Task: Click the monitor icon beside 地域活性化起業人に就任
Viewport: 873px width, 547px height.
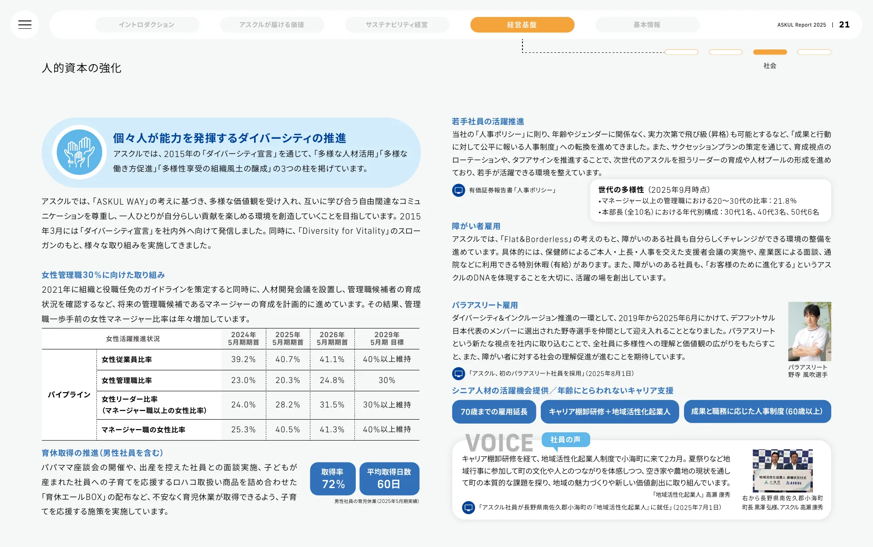Action: 468,507
